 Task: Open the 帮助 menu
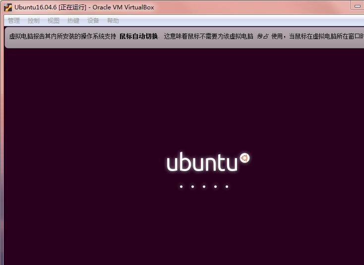click(x=113, y=21)
